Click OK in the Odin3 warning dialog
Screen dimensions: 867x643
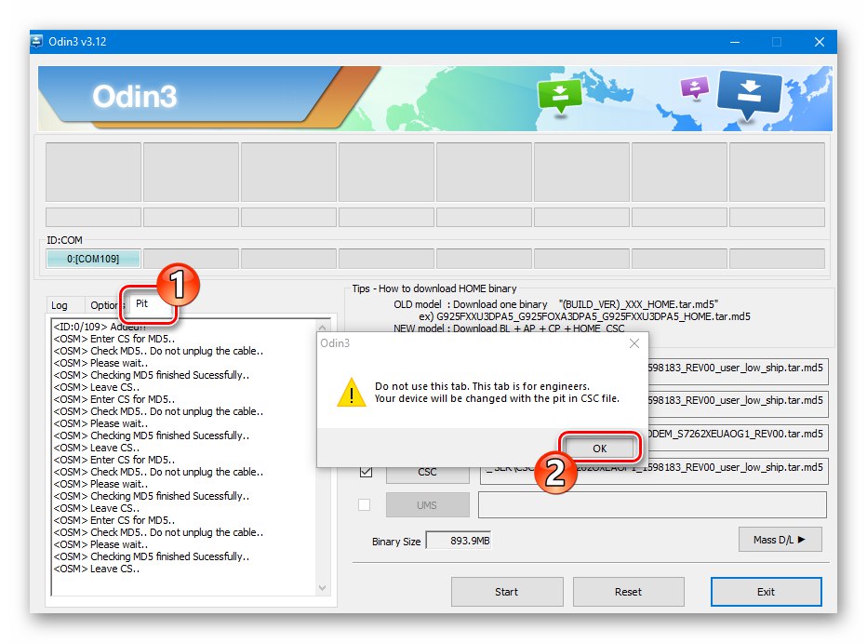[x=599, y=449]
